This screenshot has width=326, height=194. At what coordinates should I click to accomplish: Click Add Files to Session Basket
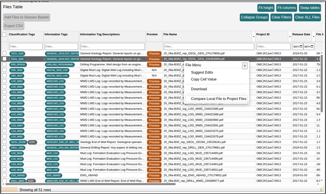coord(27,17)
